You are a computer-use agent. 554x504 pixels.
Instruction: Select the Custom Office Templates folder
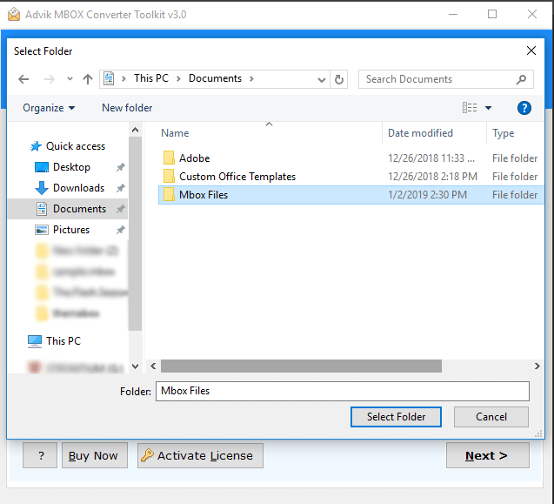point(350,177)
